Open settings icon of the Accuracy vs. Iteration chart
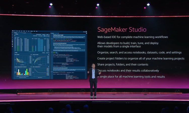This screenshot has width=189, height=113. pos(49,55)
